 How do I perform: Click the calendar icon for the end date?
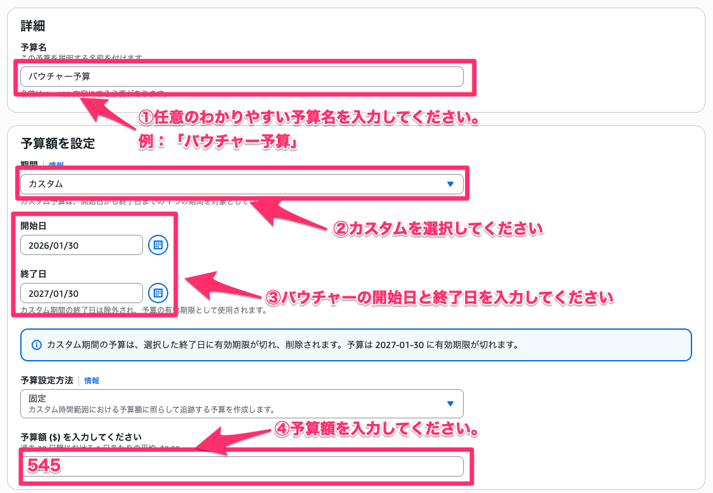tap(158, 293)
